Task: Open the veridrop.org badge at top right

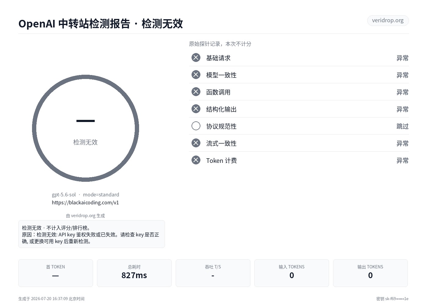Action: click(x=388, y=20)
